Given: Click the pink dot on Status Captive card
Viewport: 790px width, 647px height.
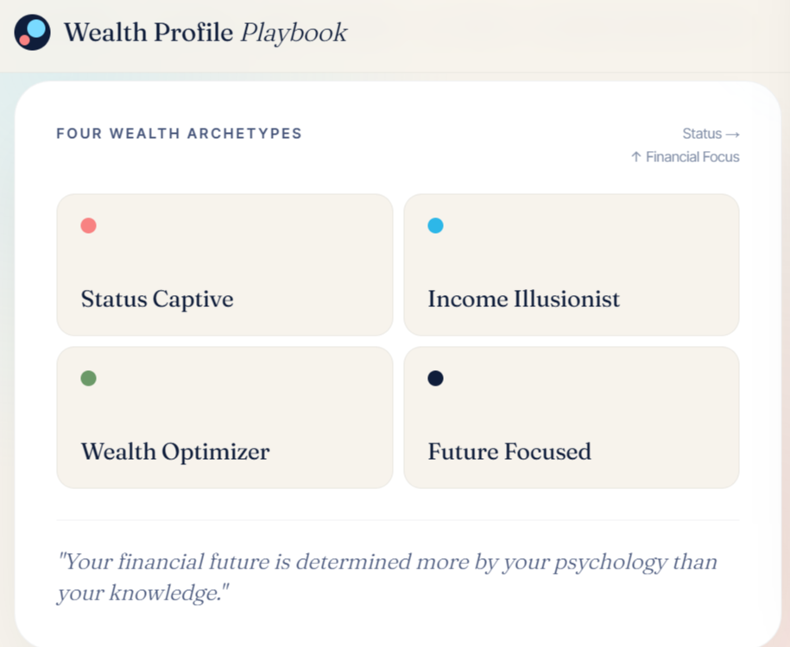Looking at the screenshot, I should point(89,225).
